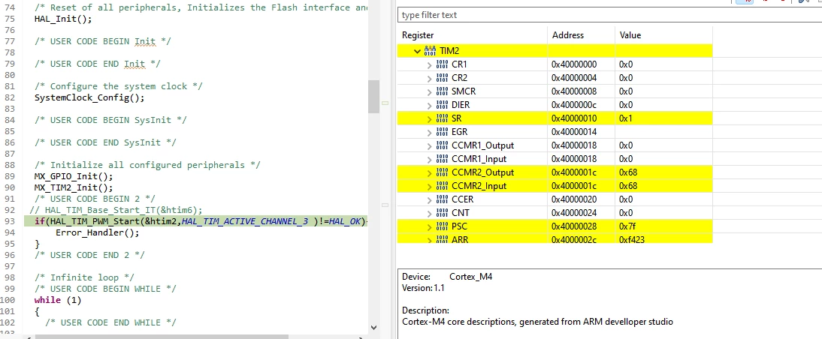The height and width of the screenshot is (339, 822).
Task: Click the DIER register icon
Action: point(442,105)
